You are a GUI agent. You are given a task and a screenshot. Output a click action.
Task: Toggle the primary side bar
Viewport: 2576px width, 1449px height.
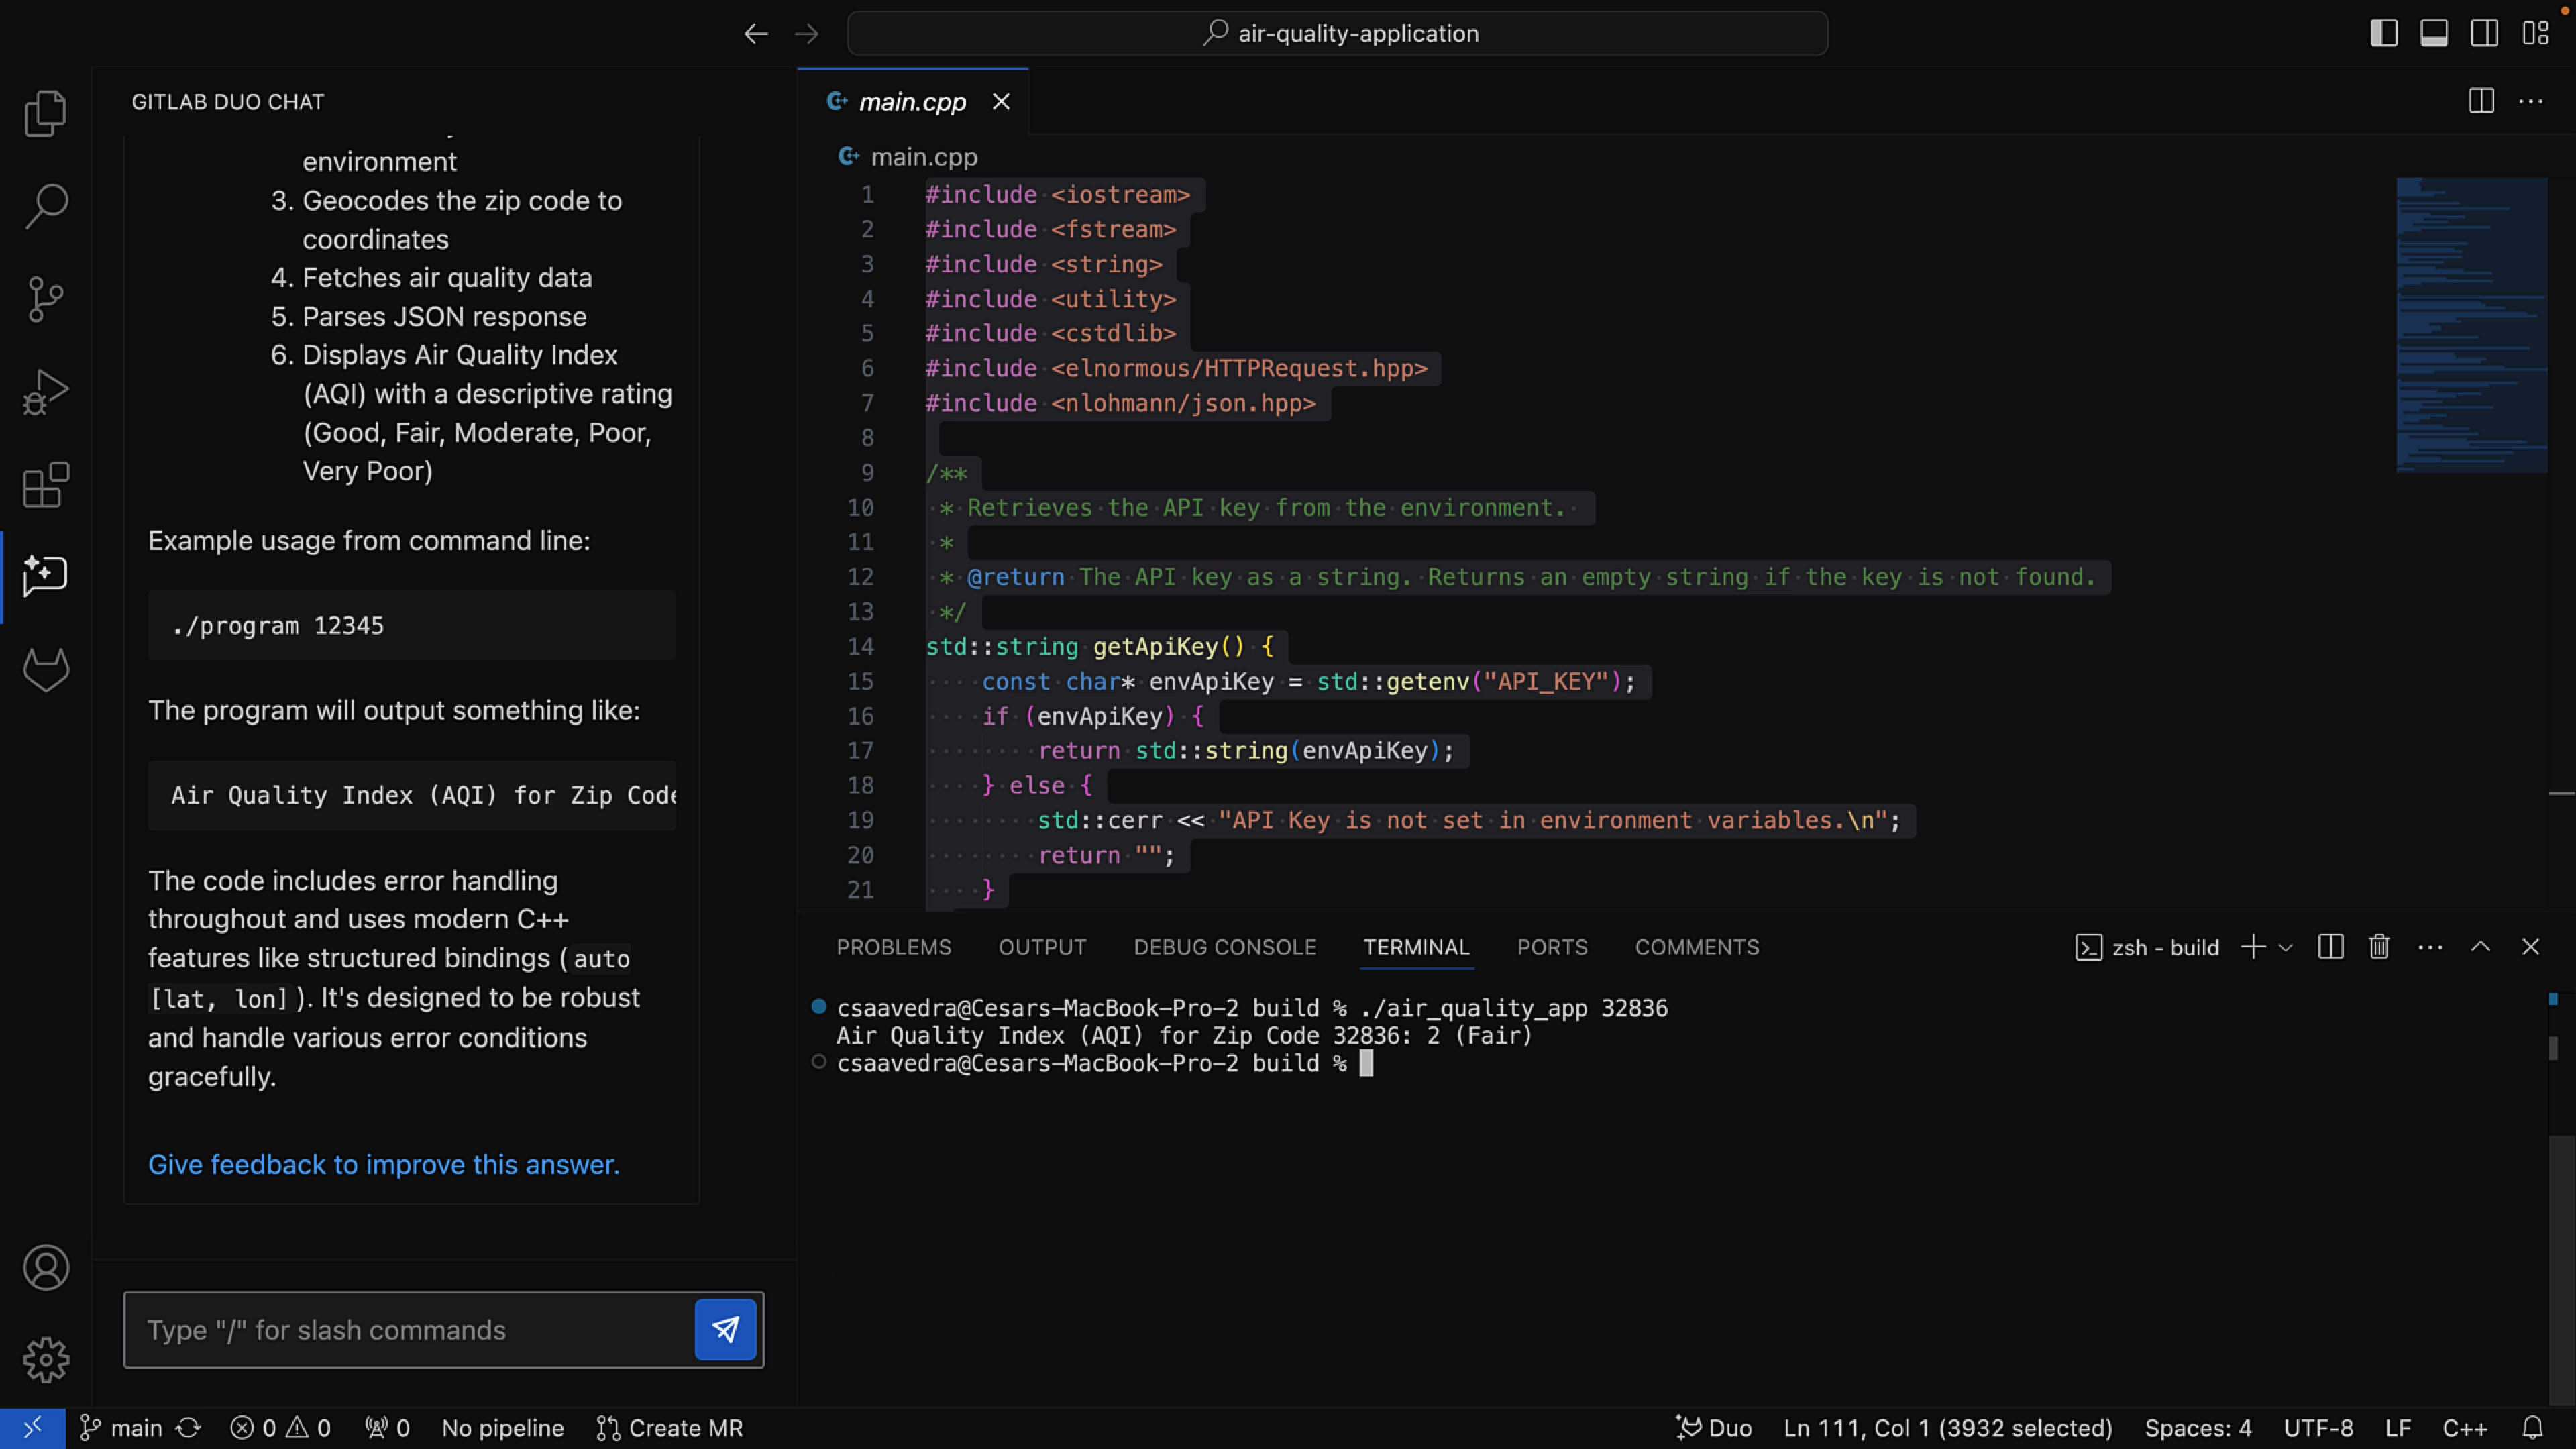(2384, 33)
